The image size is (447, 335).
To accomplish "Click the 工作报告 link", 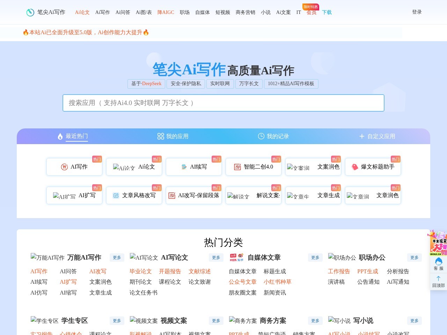I will tap(339, 271).
